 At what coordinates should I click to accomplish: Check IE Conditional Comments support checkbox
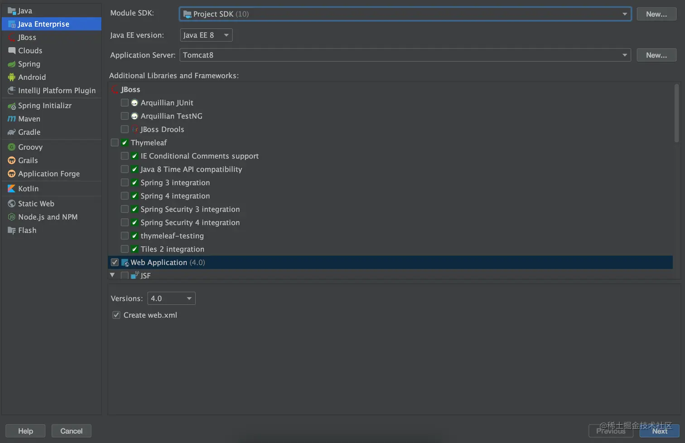(125, 156)
